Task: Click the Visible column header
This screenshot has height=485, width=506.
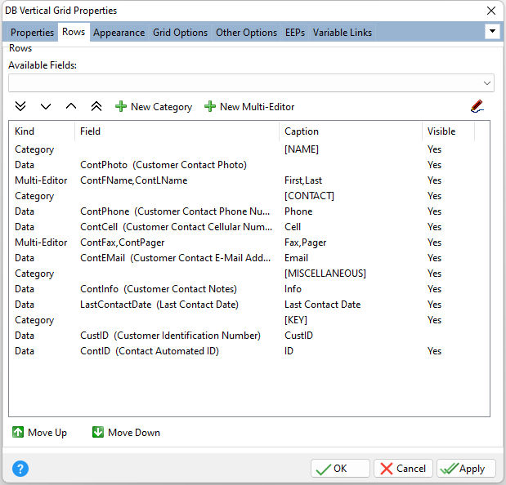Action: click(449, 131)
